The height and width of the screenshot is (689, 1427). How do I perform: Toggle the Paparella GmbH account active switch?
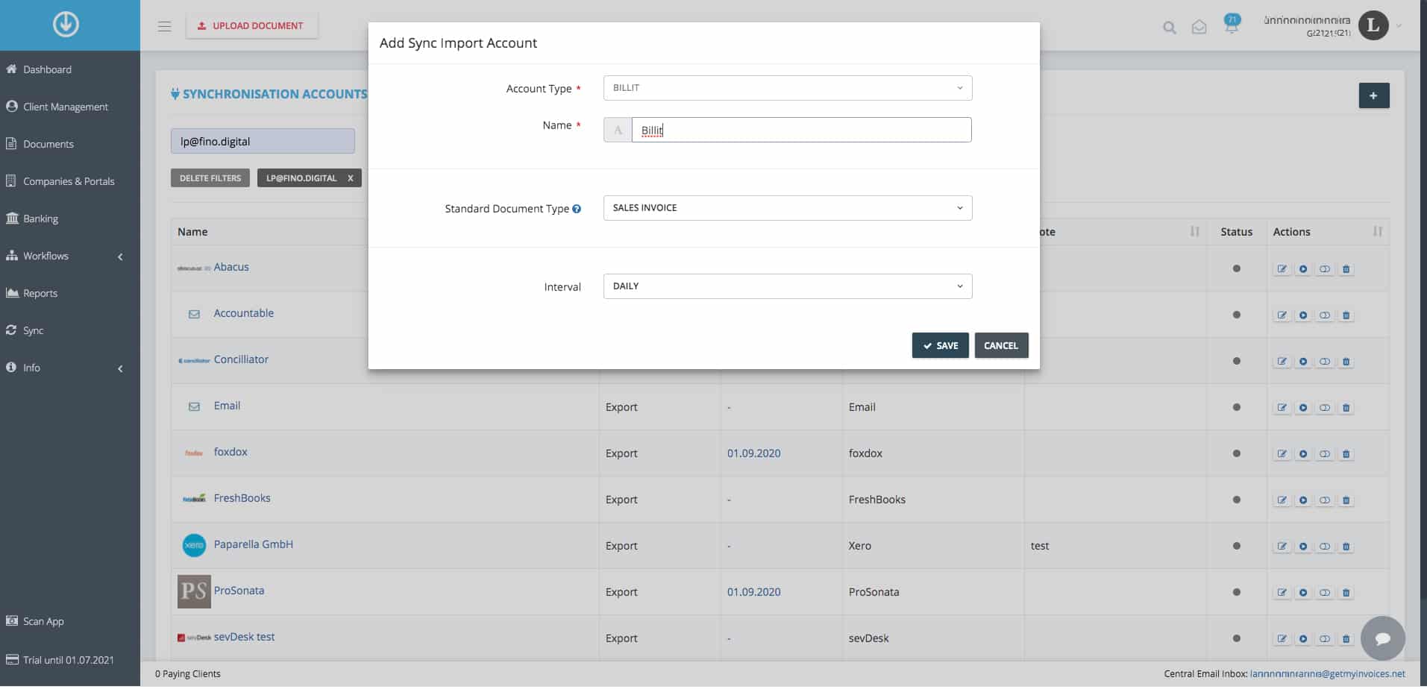click(1324, 547)
